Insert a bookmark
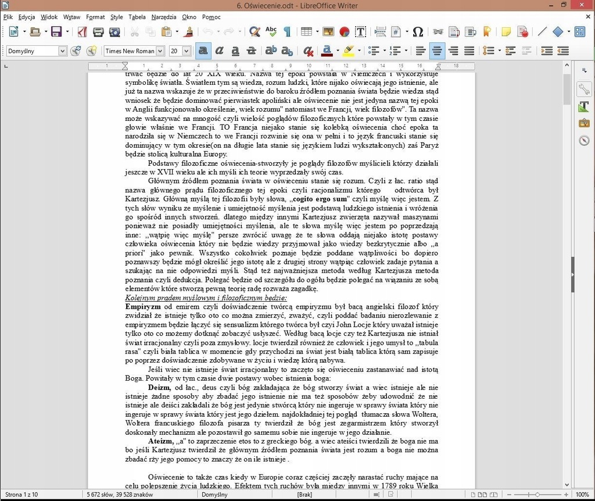Viewport: 595px width, 501px height. pyautogui.click(x=487, y=31)
